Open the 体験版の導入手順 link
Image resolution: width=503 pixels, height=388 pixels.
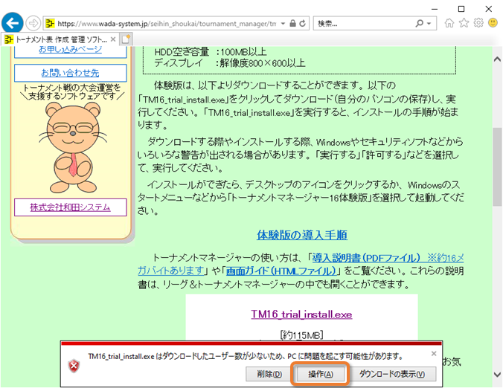coord(301,235)
